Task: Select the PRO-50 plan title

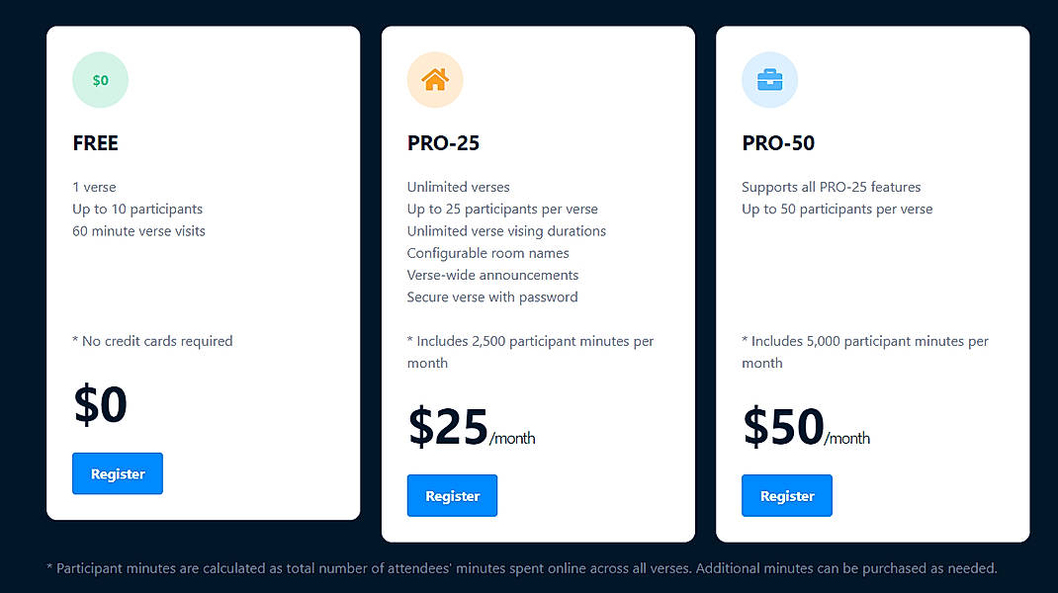Action: 777,143
